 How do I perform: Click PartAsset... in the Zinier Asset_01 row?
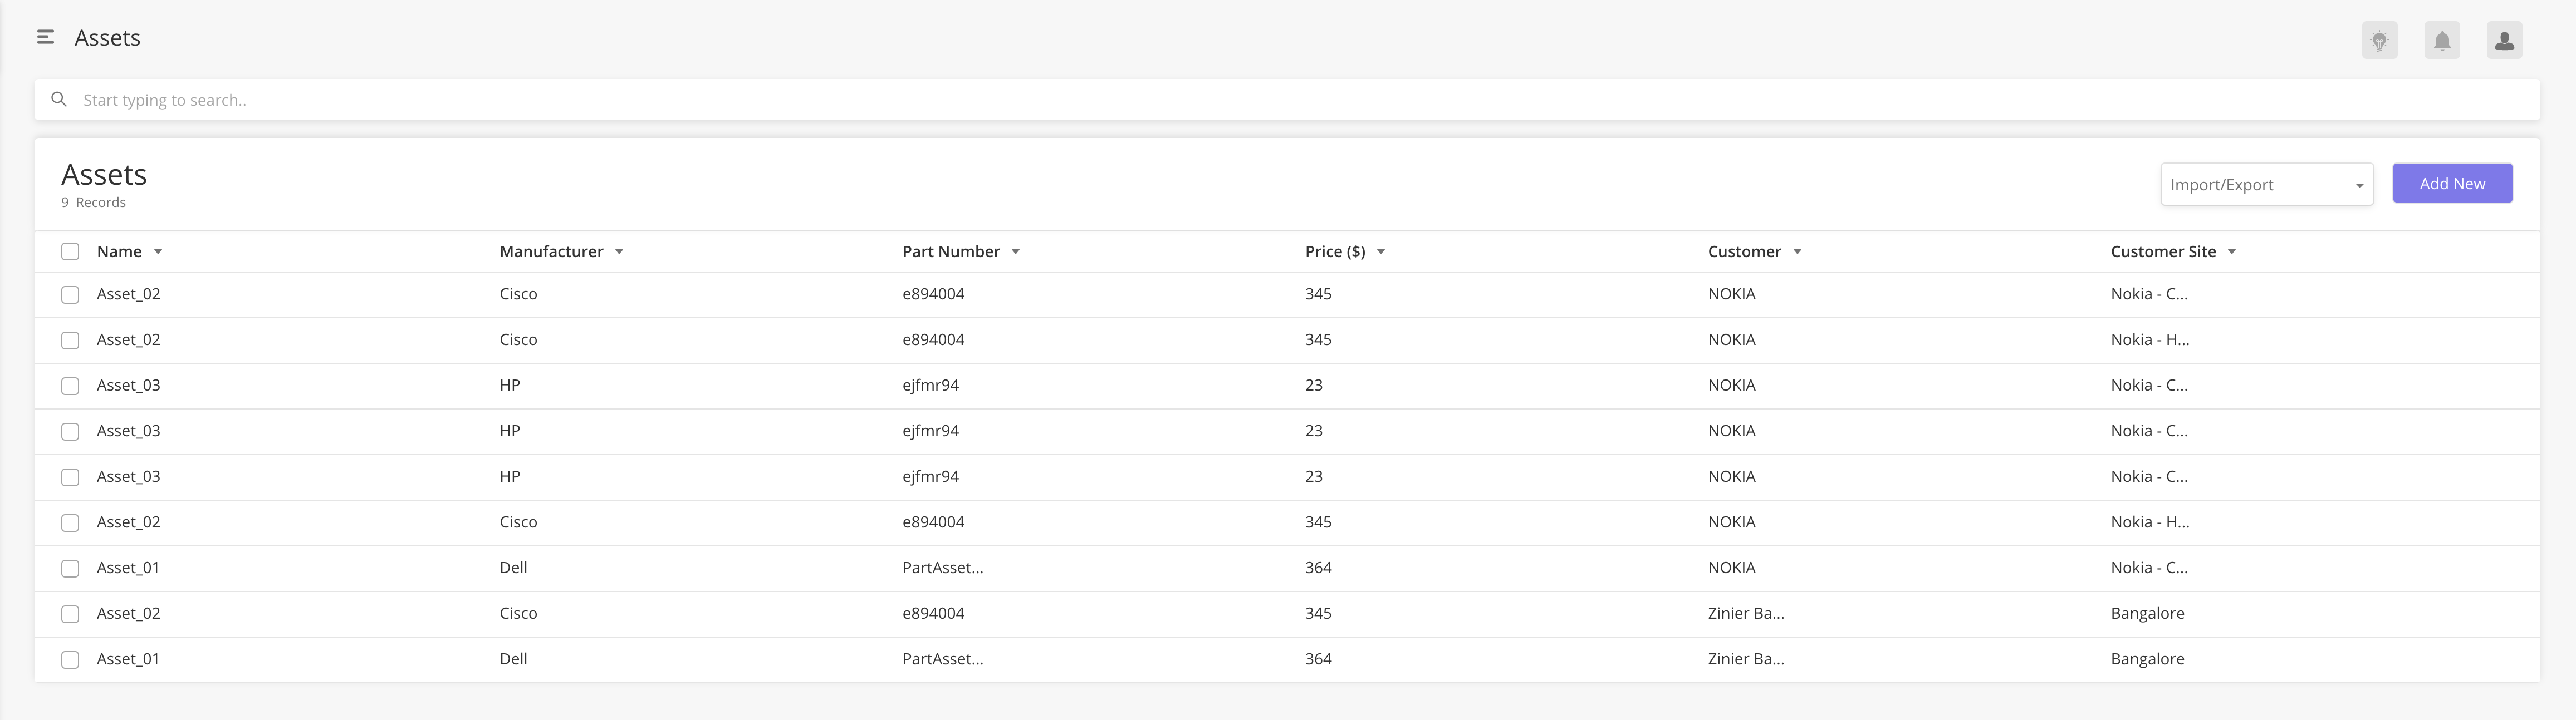click(x=942, y=659)
